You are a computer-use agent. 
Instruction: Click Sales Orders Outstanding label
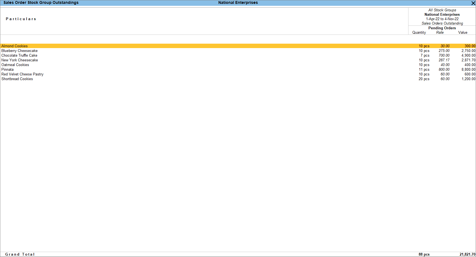pyautogui.click(x=442, y=23)
